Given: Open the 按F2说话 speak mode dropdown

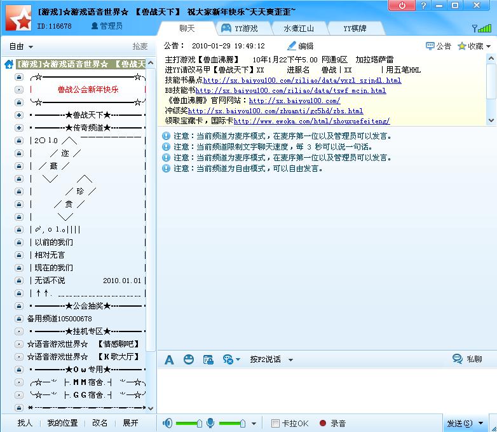Looking at the screenshot, I should [x=290, y=359].
